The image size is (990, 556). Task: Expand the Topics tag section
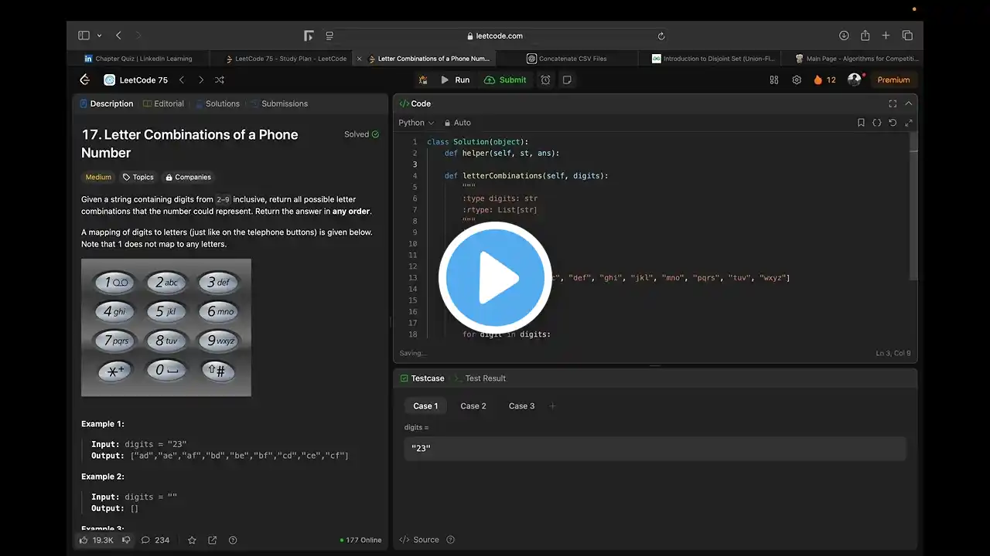click(x=138, y=177)
